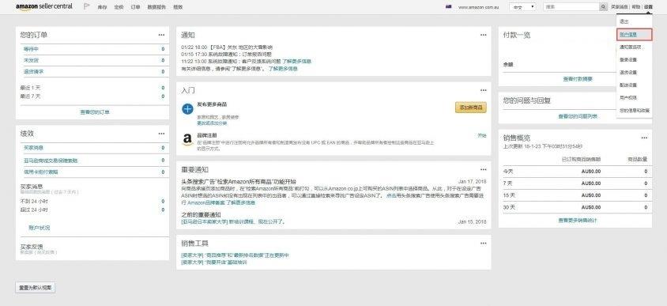Click the 超过 24 小时 buyer message row
The height and width of the screenshot is (306, 667).
pos(92,210)
